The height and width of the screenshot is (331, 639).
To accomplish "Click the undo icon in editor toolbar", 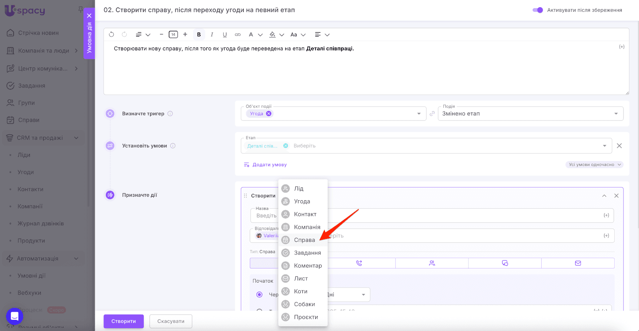I will (111, 35).
